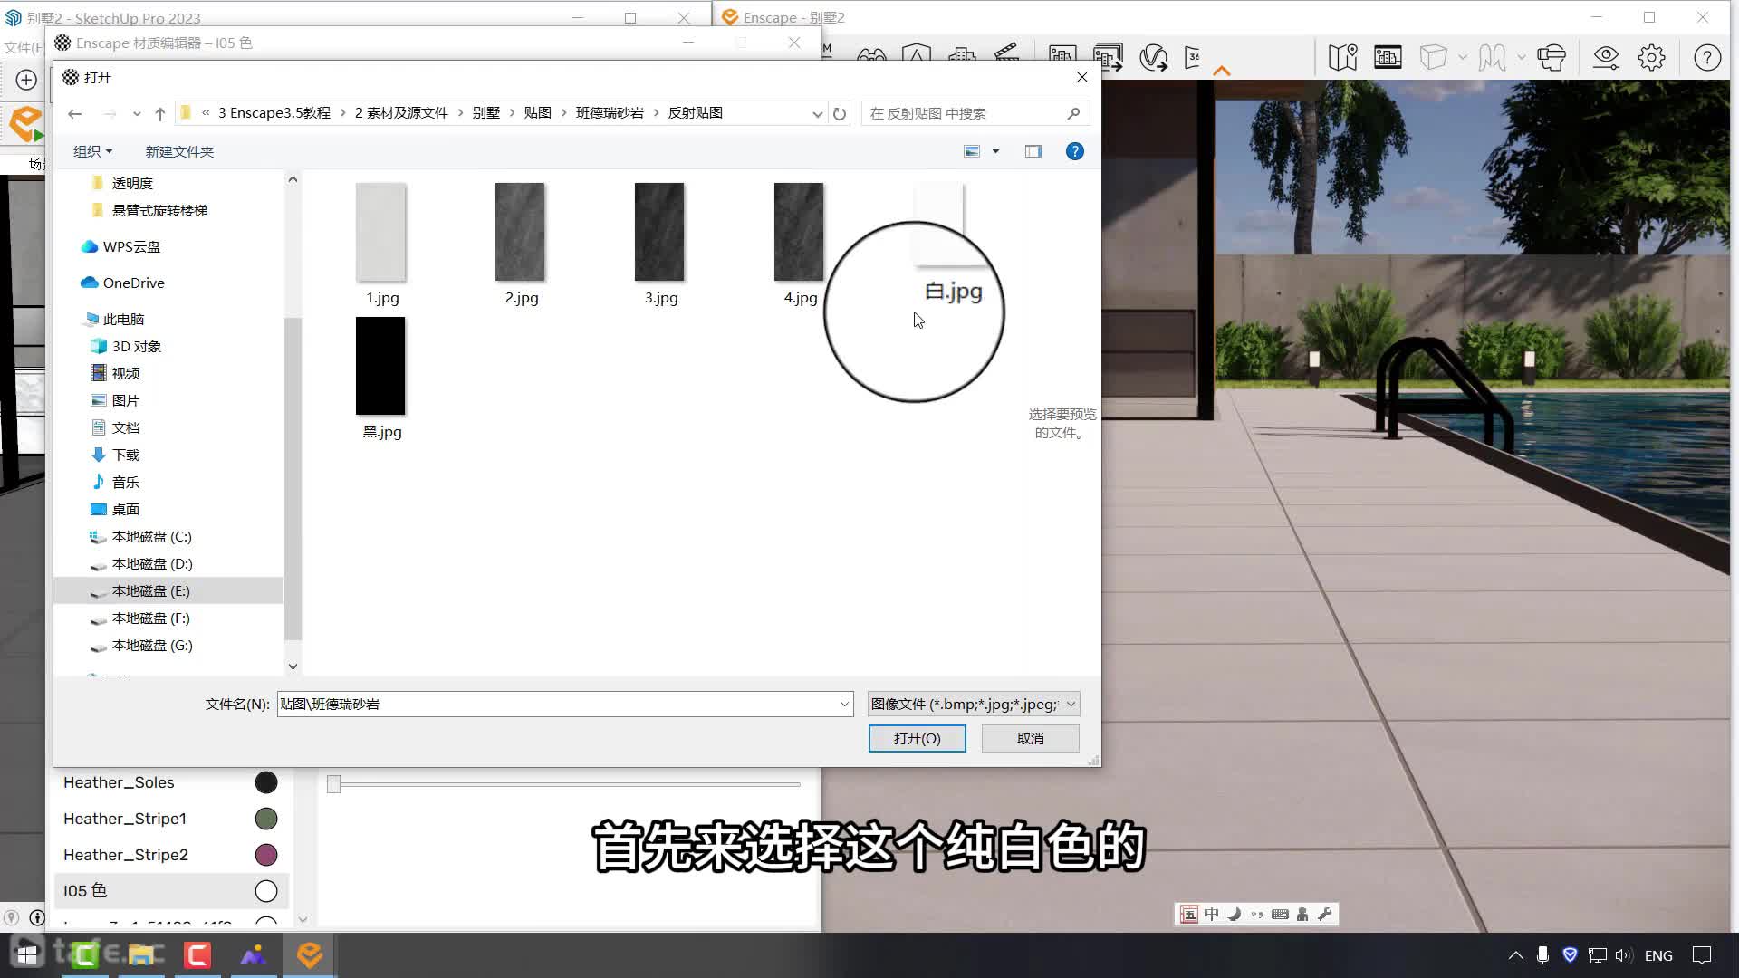Open Enscape visual settings with eye icon
1739x978 pixels.
click(x=1606, y=57)
